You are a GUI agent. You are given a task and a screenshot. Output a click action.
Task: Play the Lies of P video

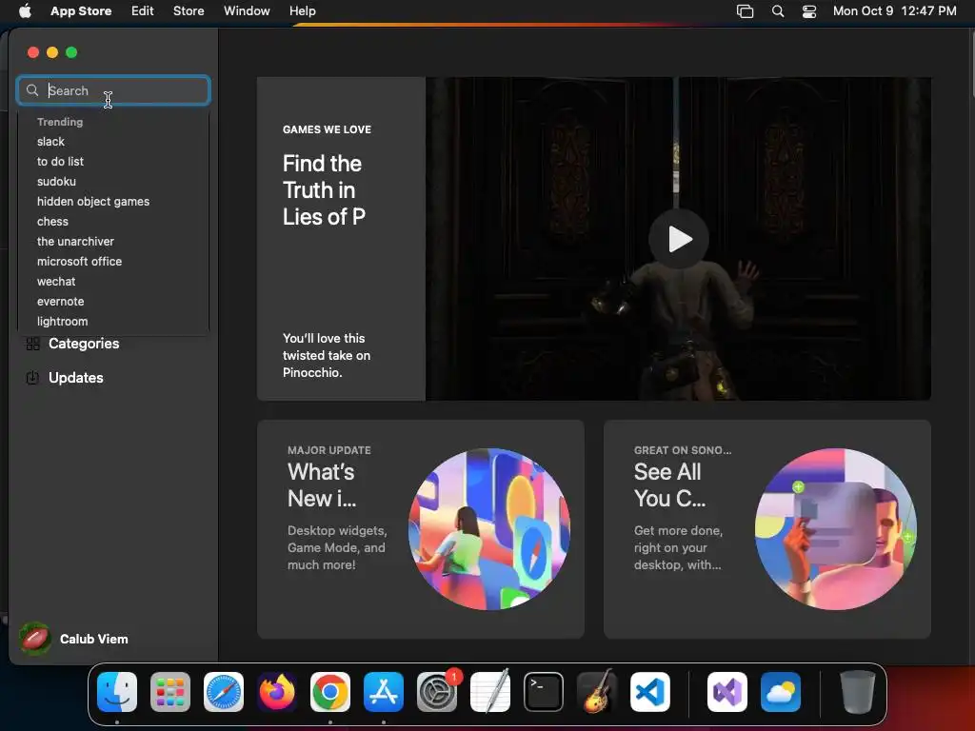click(x=678, y=239)
